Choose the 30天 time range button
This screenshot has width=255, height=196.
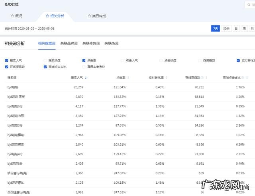pos(226,29)
